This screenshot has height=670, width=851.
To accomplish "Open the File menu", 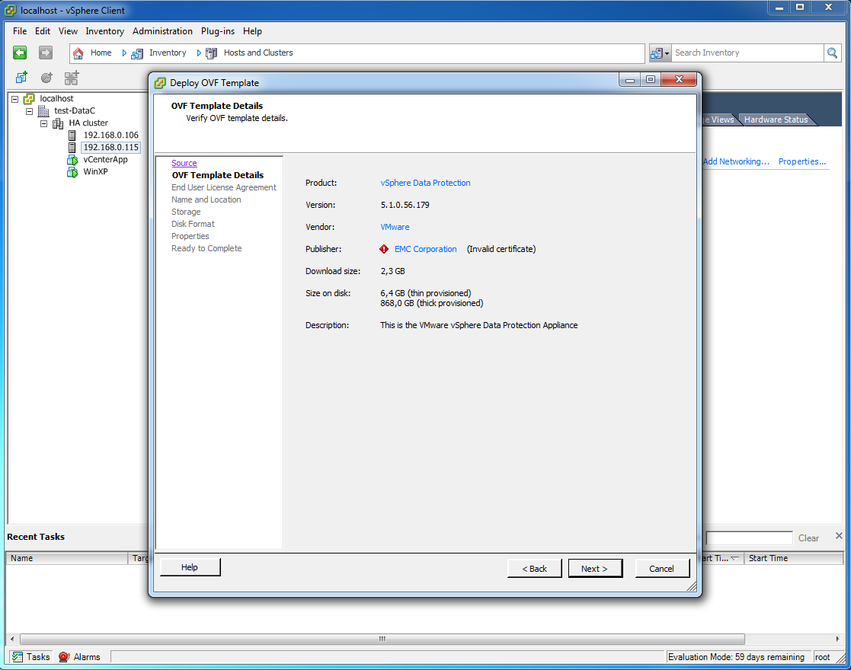I will point(20,31).
